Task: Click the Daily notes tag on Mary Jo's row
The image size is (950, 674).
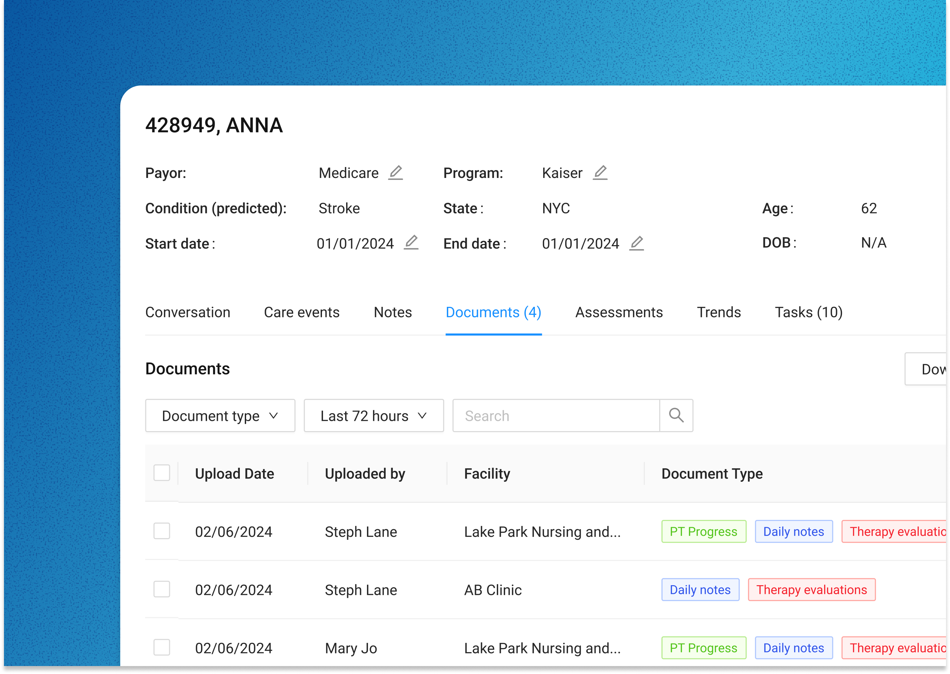Action: [x=794, y=647]
